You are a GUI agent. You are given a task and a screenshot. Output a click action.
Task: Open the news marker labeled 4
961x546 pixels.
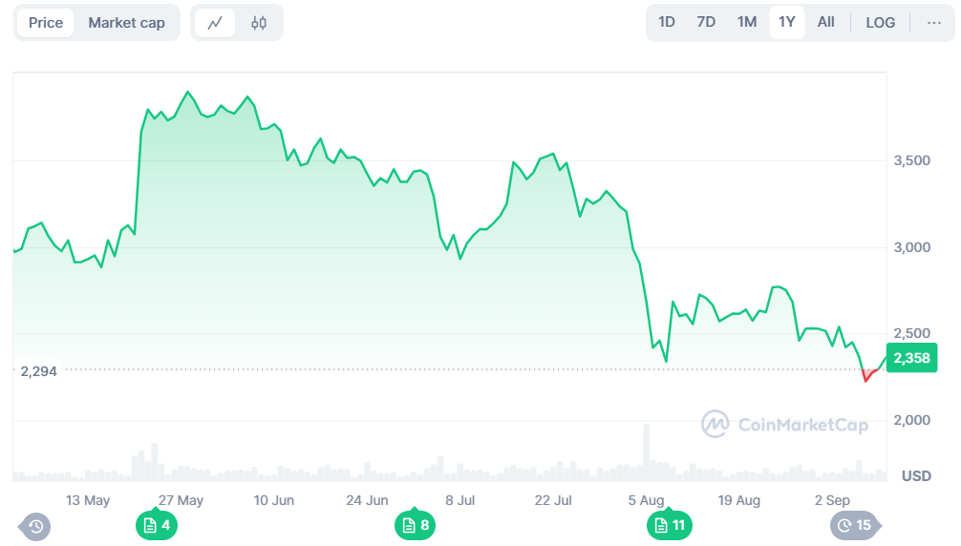[158, 525]
